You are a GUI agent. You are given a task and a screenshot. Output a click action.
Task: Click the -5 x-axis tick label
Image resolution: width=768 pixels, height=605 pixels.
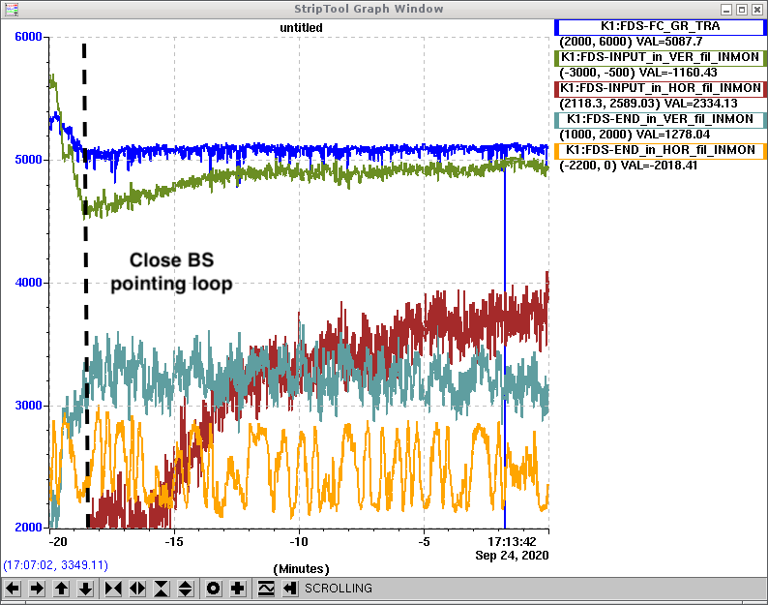(425, 542)
